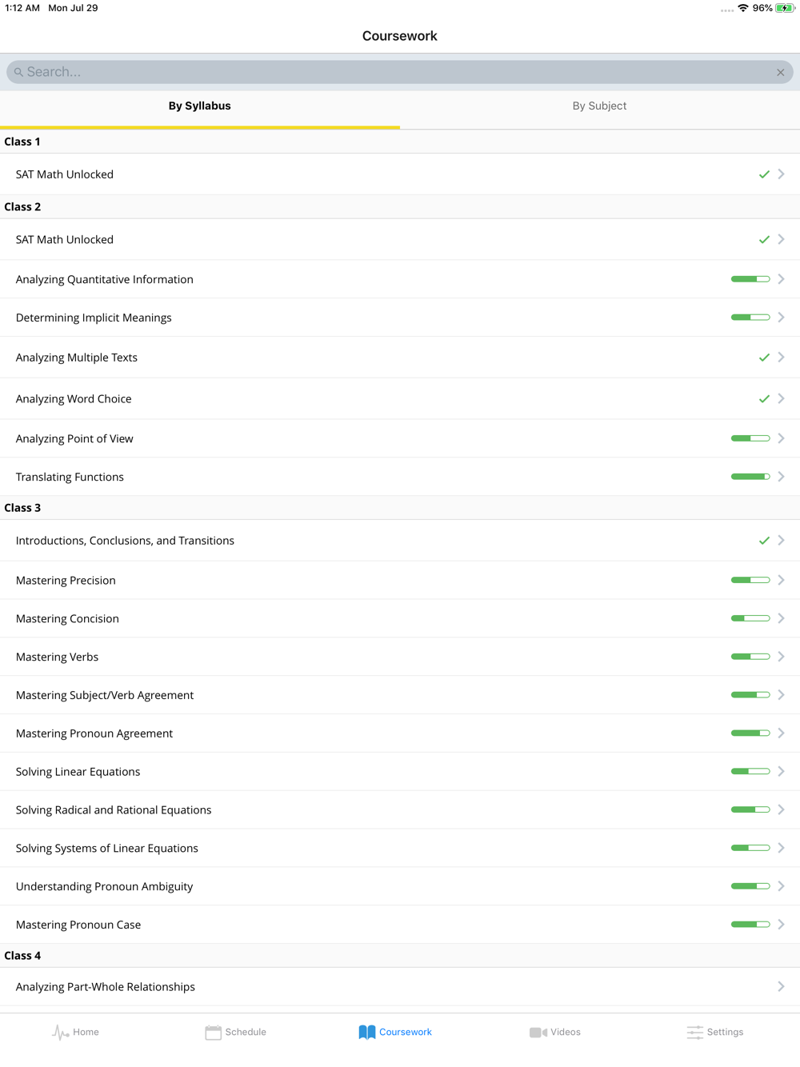Clear the search field with X
Viewport: 800px width, 1067px height.
click(x=781, y=73)
